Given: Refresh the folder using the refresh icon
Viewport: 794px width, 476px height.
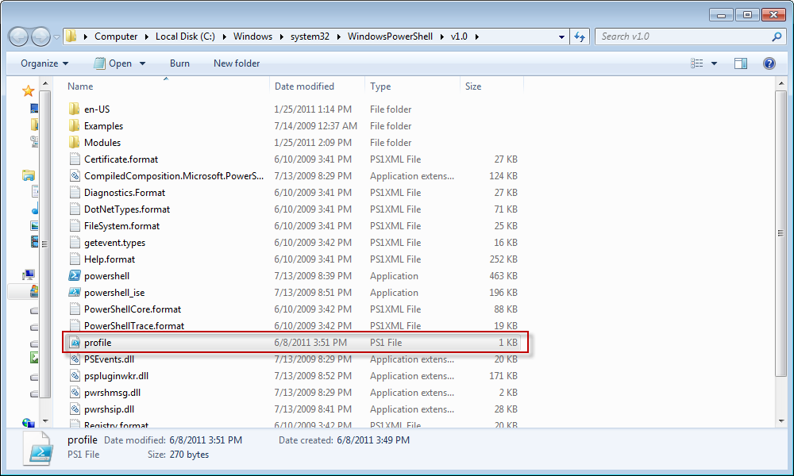Looking at the screenshot, I should pyautogui.click(x=582, y=36).
